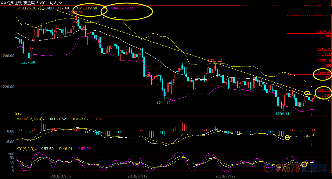Open the 4小时 timeframe dropdown
The width and height of the screenshot is (332, 179).
pos(56,3)
